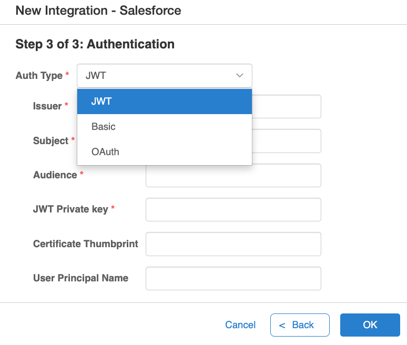This screenshot has height=345, width=407.
Task: Choose Basic from the auth type list
Action: 165,127
